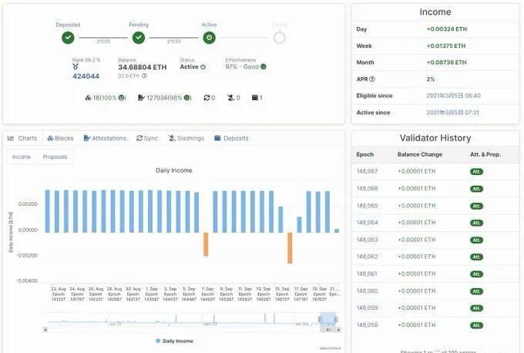
Task: Click the Validator History panel title
Action: point(435,138)
